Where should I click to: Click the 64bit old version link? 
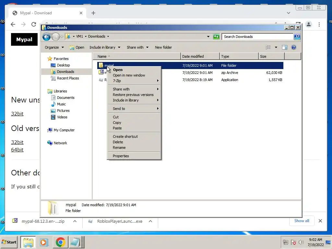click(17, 150)
